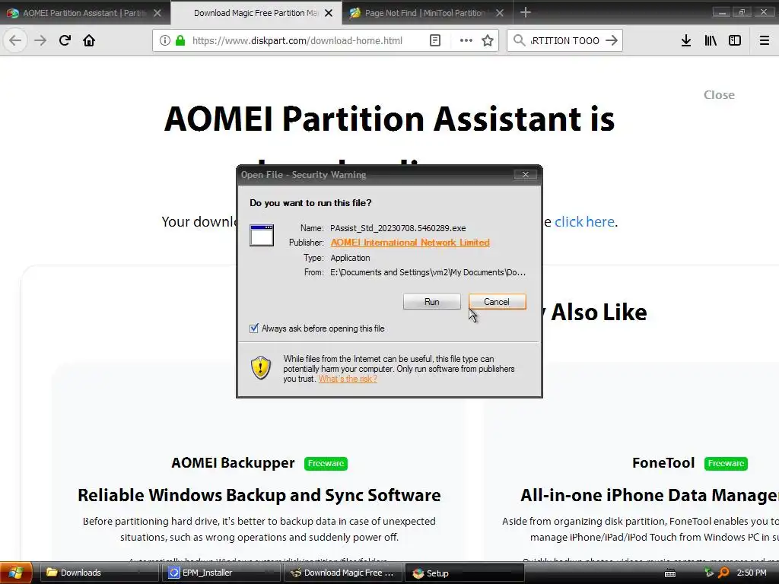Click the Run button in security dialog
This screenshot has width=779, height=584.
(x=432, y=301)
